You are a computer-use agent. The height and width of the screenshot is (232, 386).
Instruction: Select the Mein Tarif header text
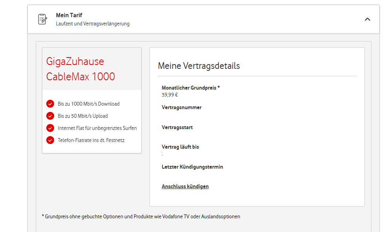click(x=69, y=16)
